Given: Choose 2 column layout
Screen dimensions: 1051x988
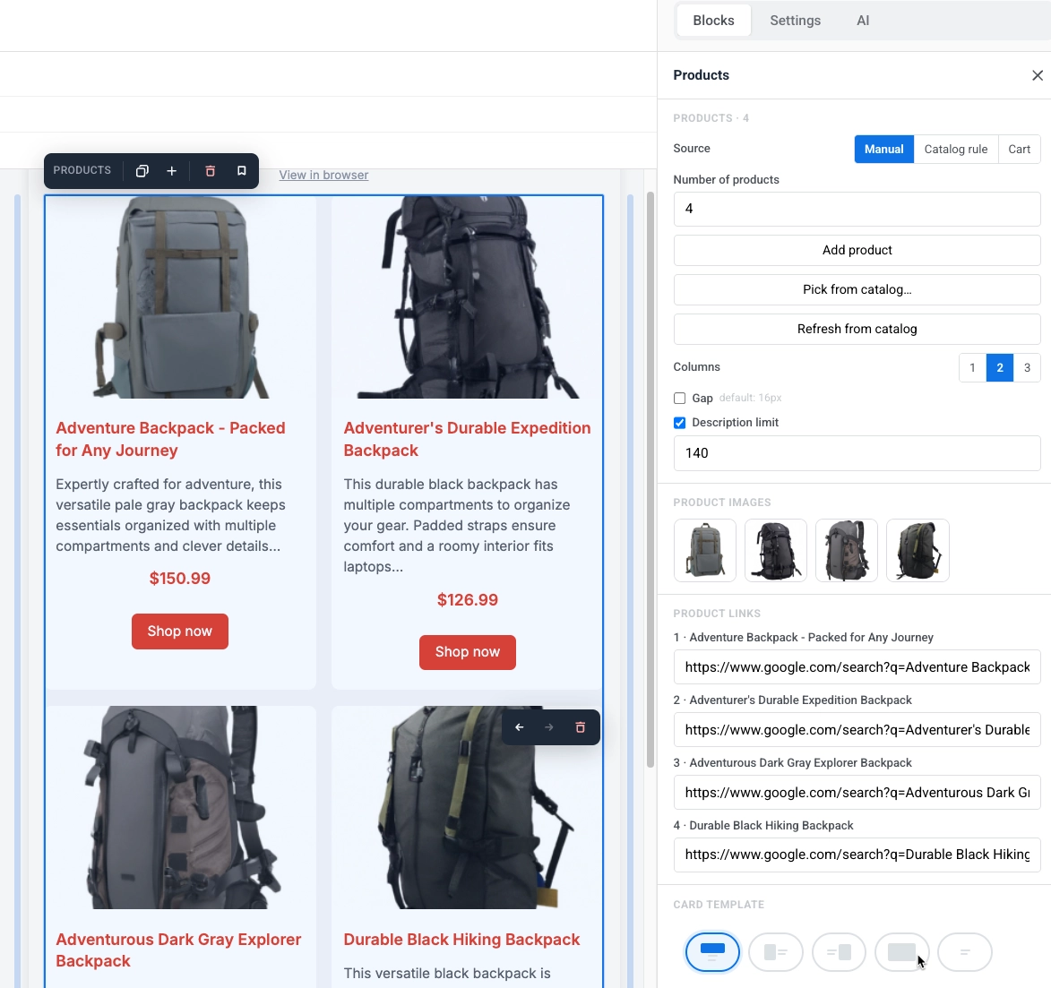Looking at the screenshot, I should point(999,367).
